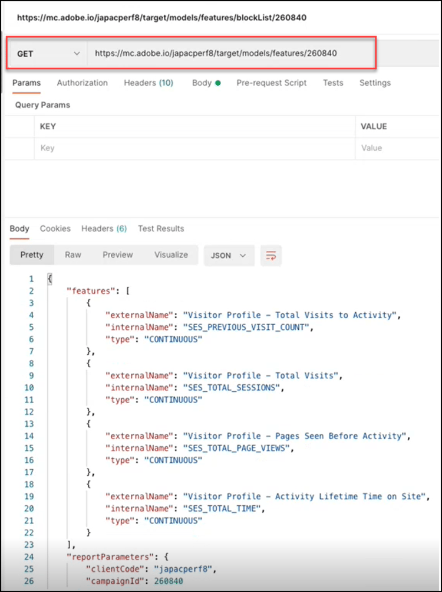This screenshot has height=592, width=442.
Task: Open the Pre-request Script tab
Action: (x=272, y=83)
